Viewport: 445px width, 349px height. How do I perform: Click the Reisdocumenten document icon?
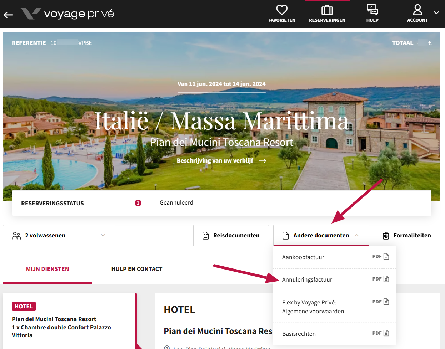(206, 236)
